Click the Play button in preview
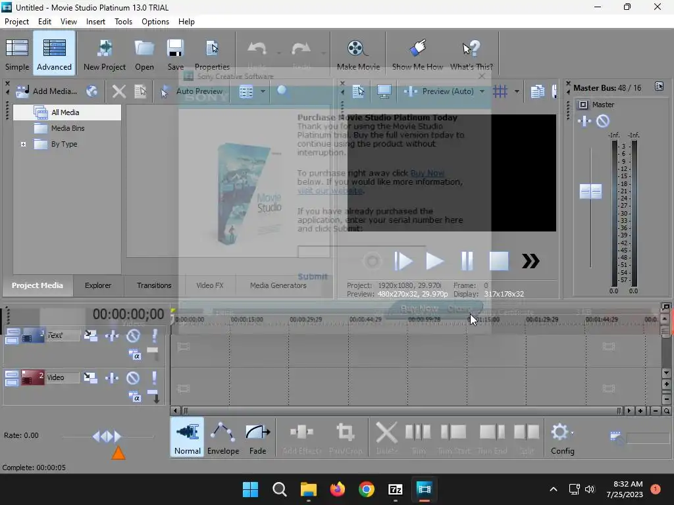This screenshot has width=674, height=505. [434, 261]
